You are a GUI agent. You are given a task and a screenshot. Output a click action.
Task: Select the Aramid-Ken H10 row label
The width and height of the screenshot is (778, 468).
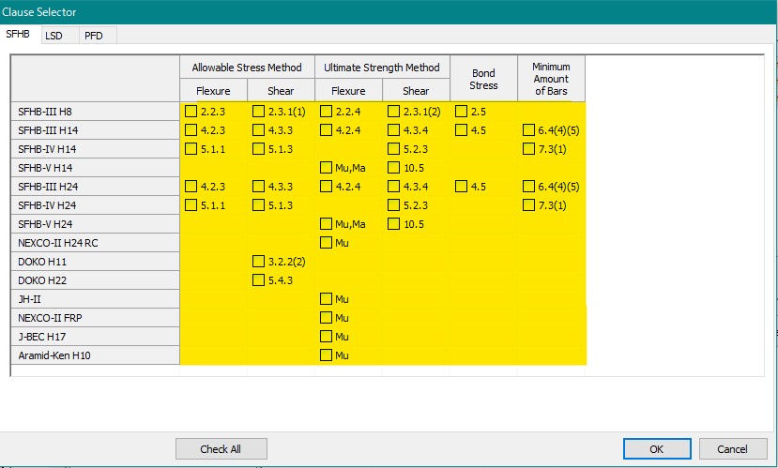pos(96,355)
